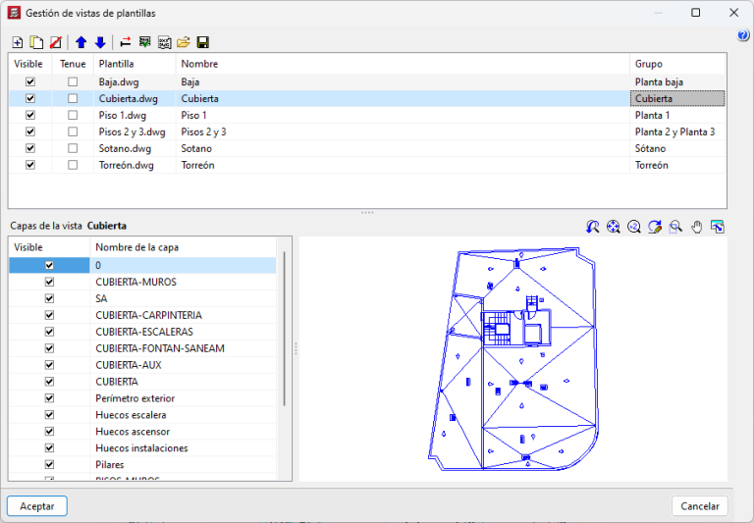
Task: Hide the CUBIERTA-ESCALERAS layer
Action: click(x=49, y=332)
